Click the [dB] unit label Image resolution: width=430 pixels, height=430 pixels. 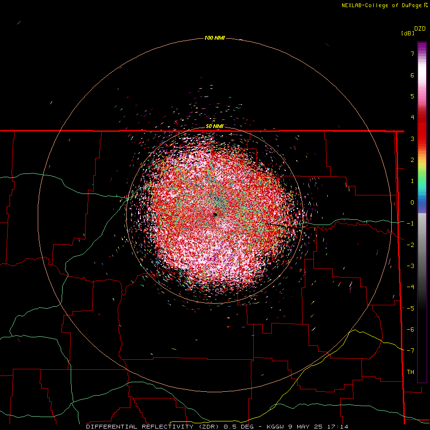(408, 33)
